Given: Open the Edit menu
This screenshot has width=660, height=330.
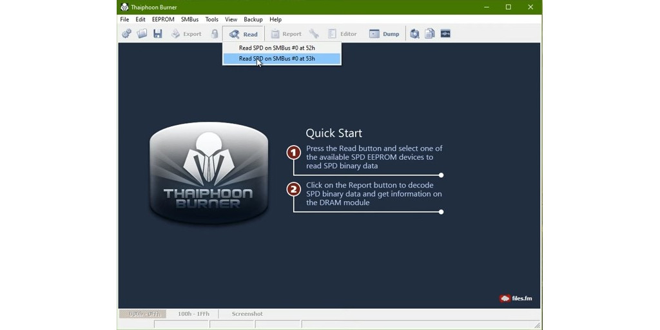Looking at the screenshot, I should 140,19.
